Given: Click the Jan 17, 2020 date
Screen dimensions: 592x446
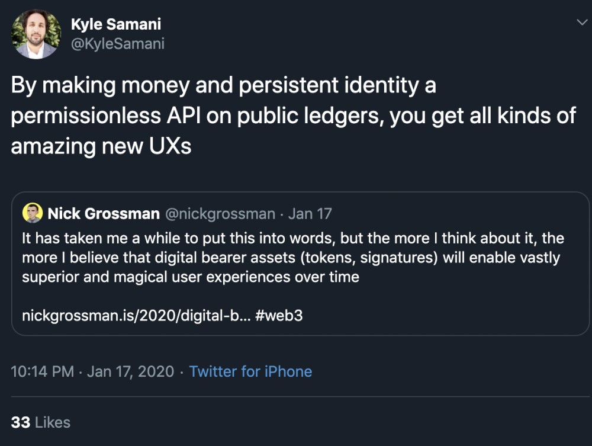Looking at the screenshot, I should (131, 372).
